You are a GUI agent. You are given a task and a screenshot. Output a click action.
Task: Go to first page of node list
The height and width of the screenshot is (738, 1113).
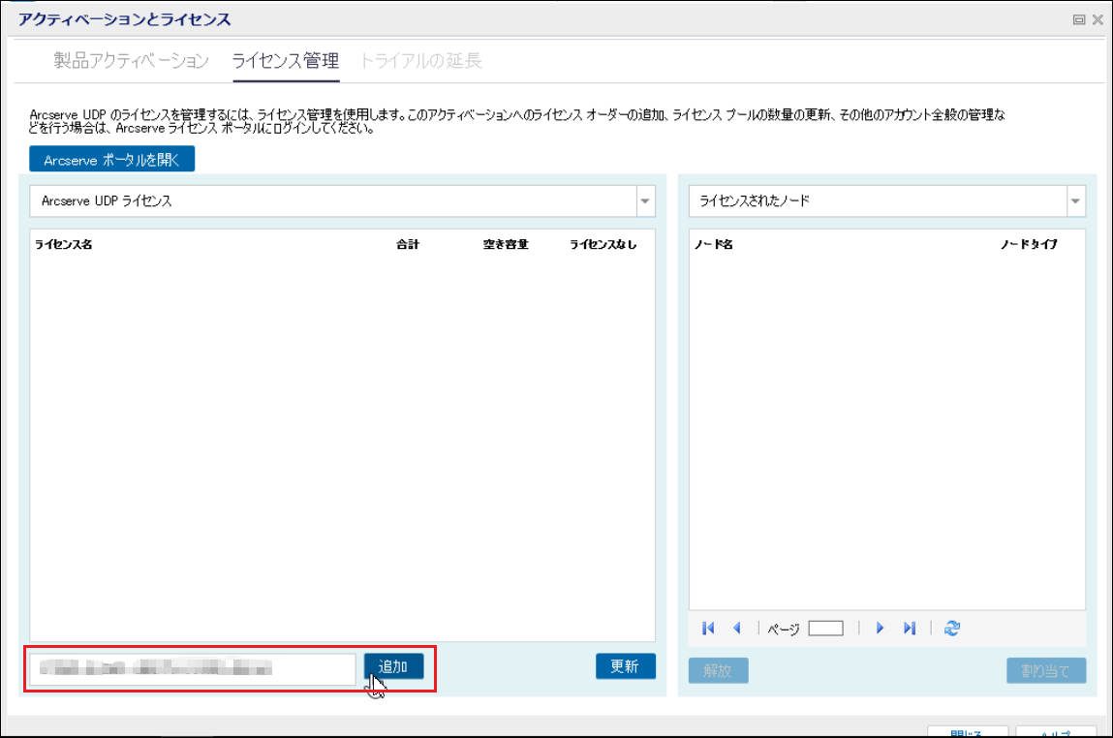pyautogui.click(x=708, y=629)
